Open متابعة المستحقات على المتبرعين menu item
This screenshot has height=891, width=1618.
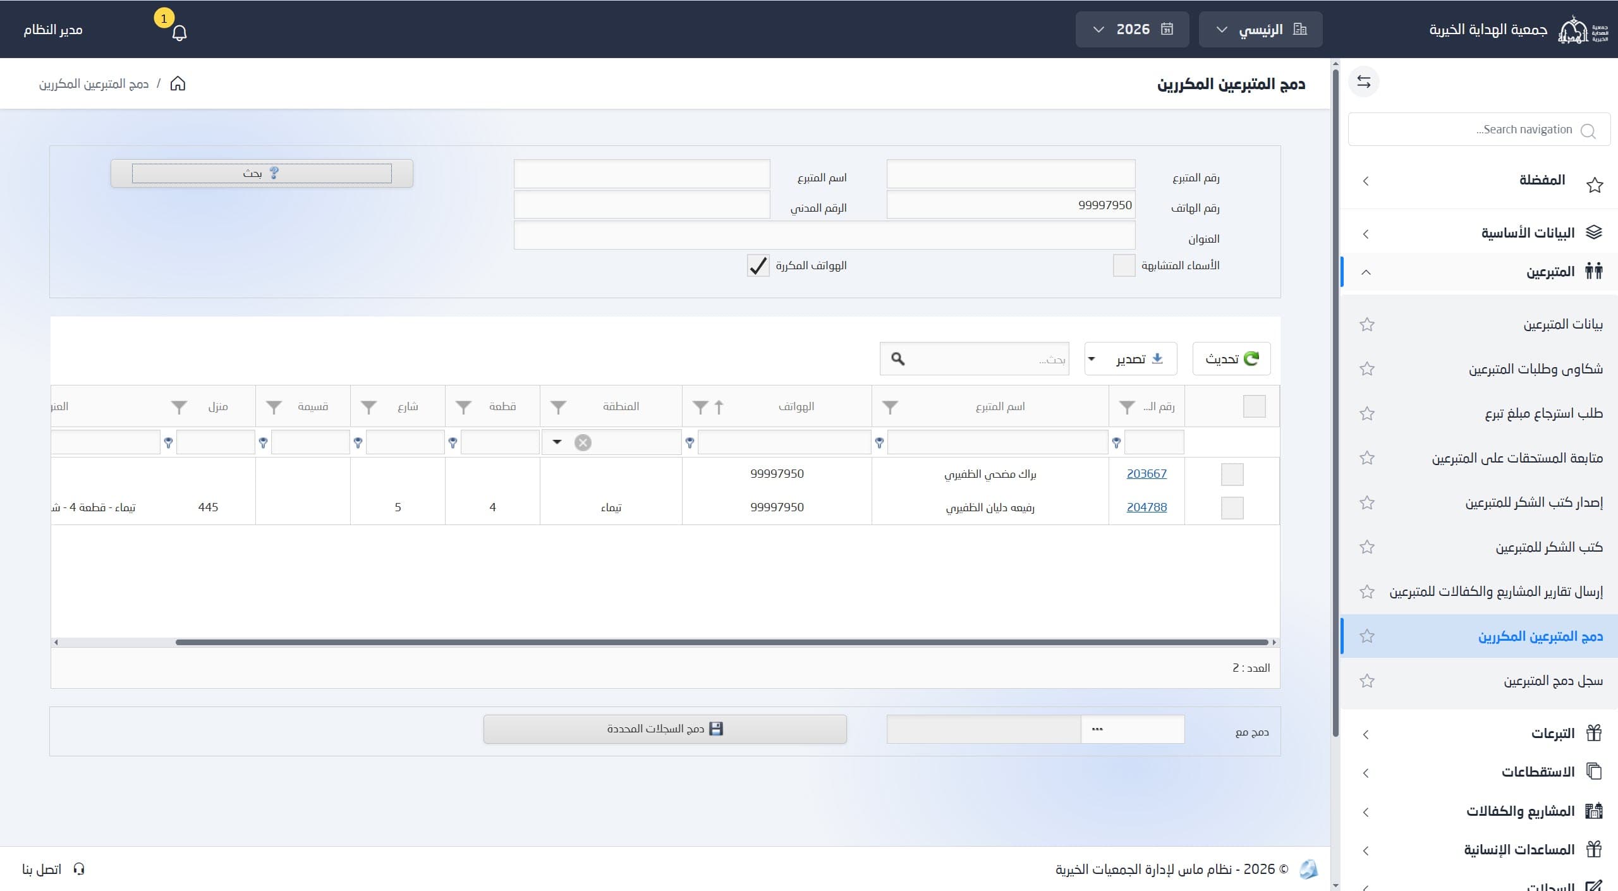(x=1517, y=458)
